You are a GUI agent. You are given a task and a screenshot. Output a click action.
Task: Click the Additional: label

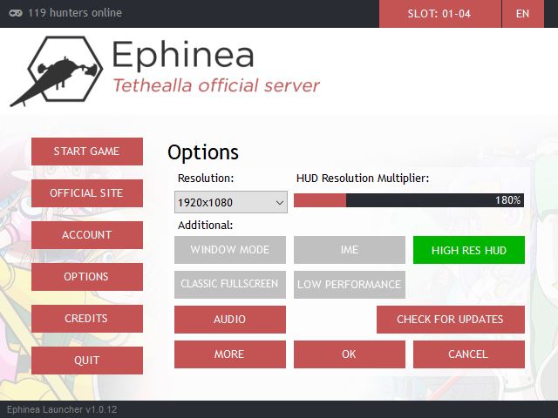pos(206,226)
